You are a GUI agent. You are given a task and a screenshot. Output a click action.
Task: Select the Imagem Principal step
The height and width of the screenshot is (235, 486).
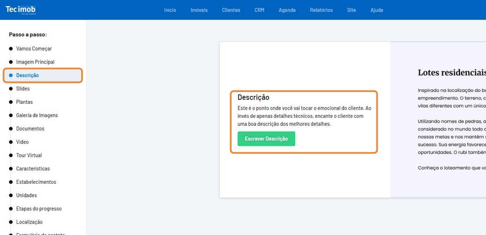coord(35,62)
